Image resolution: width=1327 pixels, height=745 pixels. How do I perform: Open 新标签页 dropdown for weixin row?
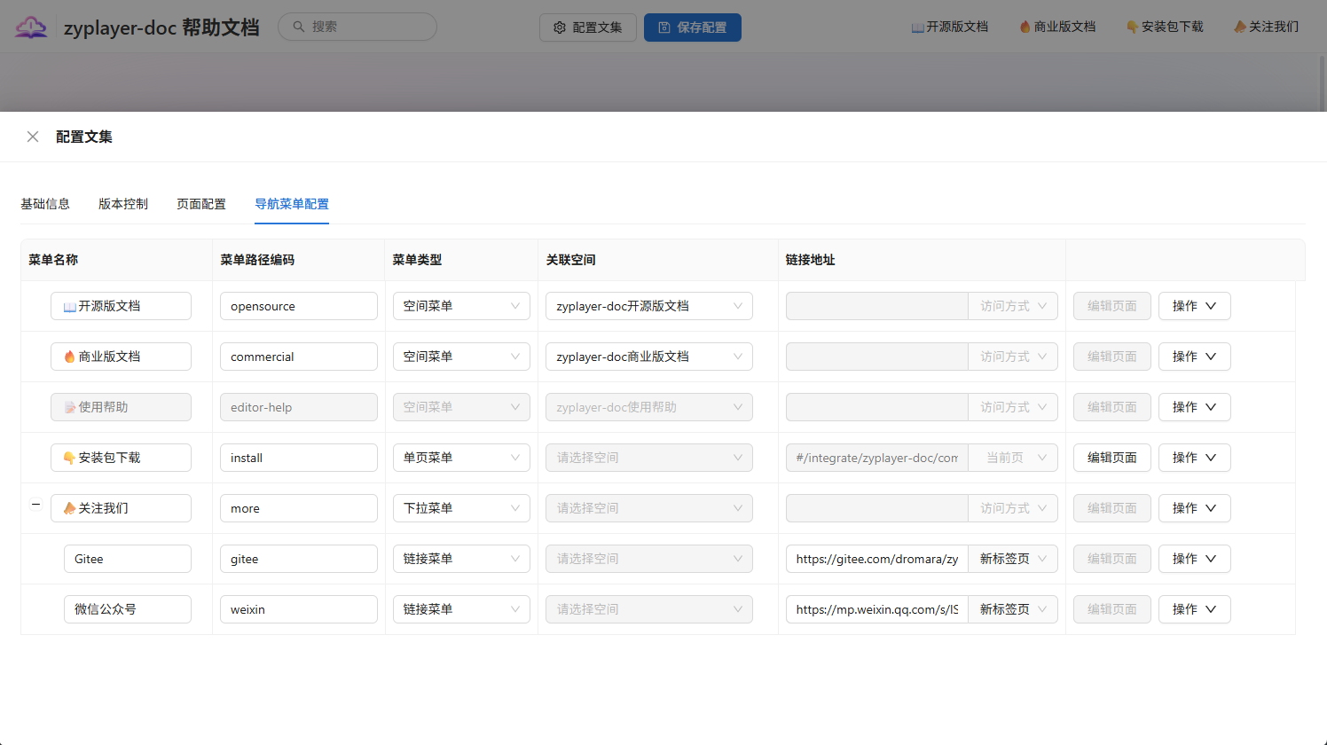coord(1013,609)
